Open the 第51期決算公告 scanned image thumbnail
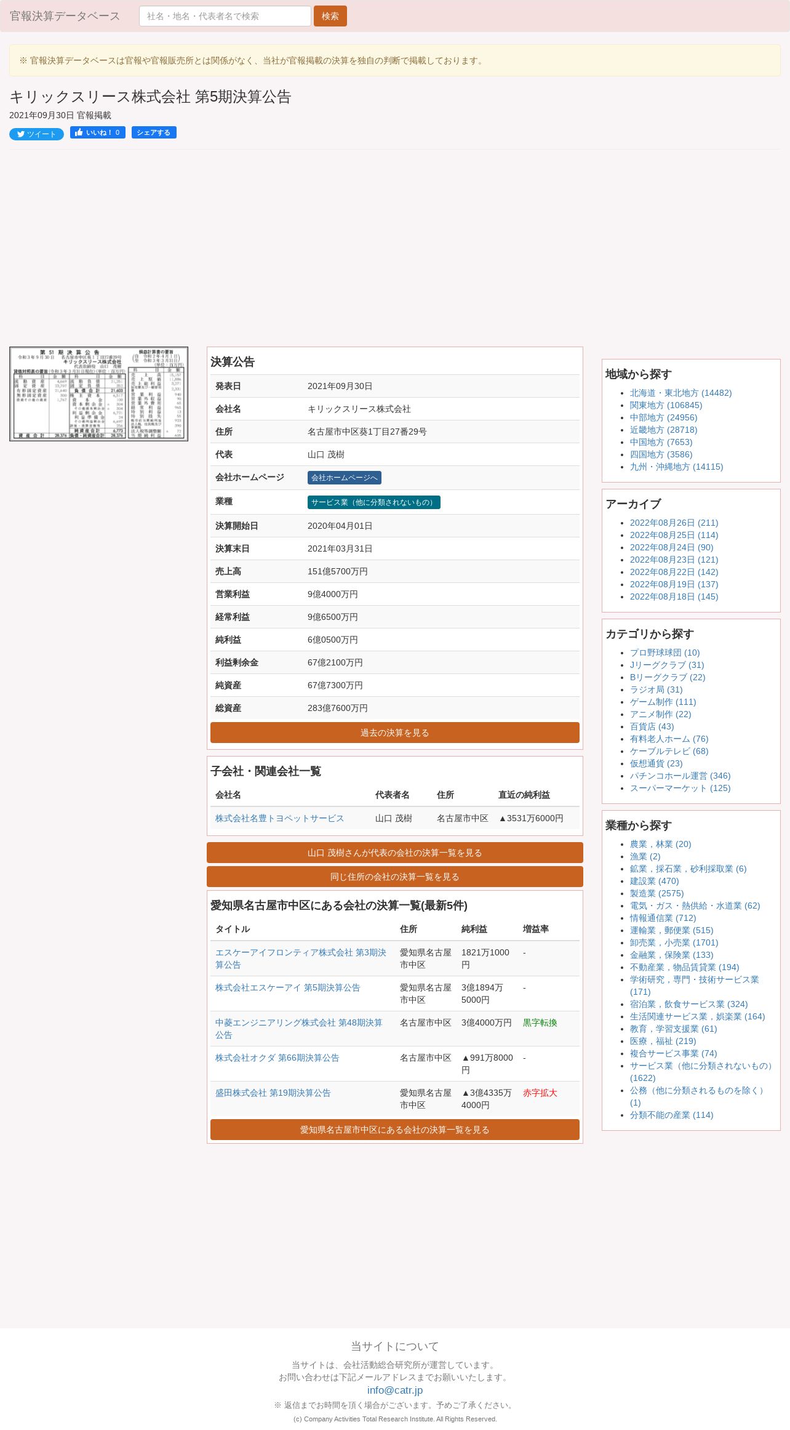Screen dimensions: 790x1430 98,394
